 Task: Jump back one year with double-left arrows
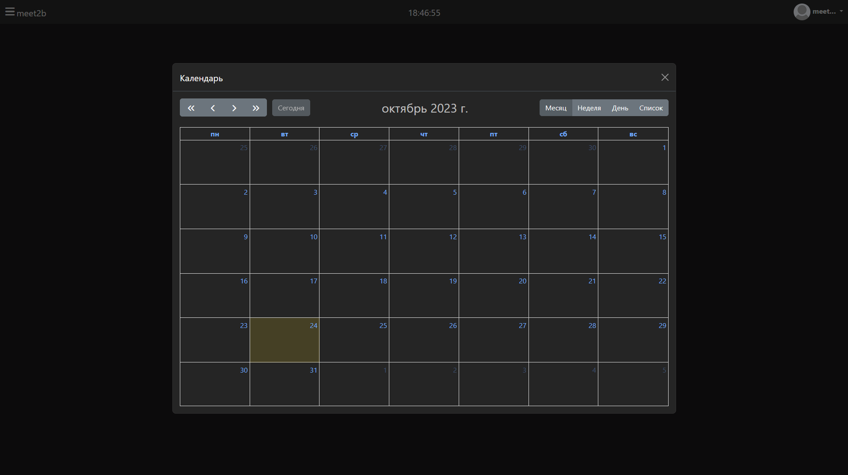[x=191, y=108]
